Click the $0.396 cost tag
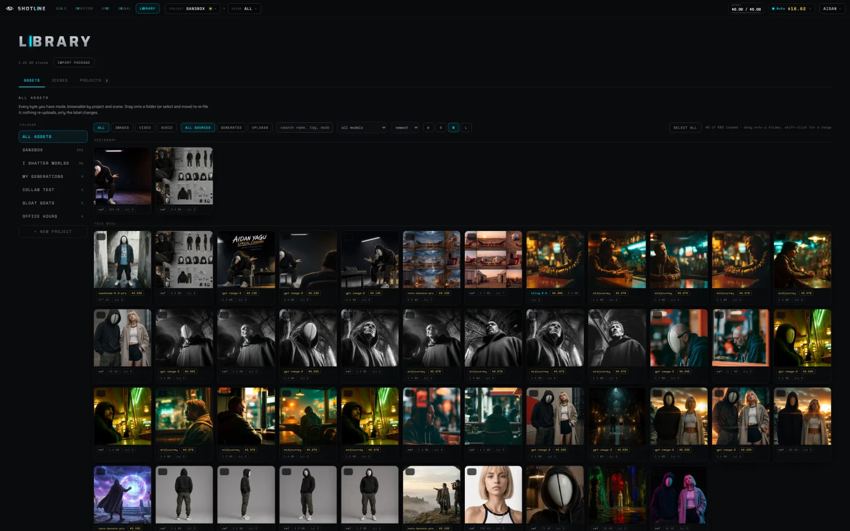This screenshot has height=531, width=850. (557, 293)
